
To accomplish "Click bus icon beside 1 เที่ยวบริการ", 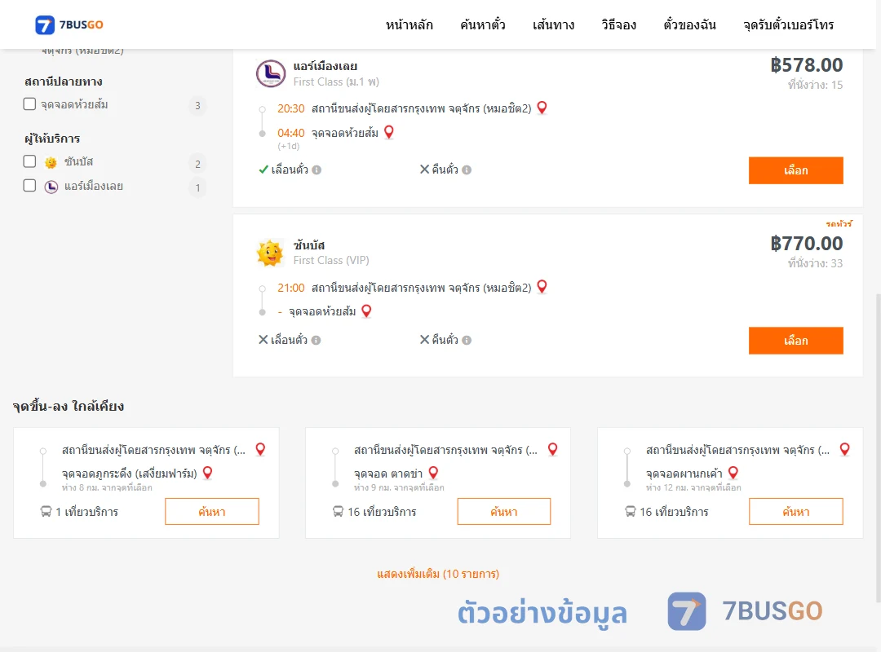I will point(46,512).
